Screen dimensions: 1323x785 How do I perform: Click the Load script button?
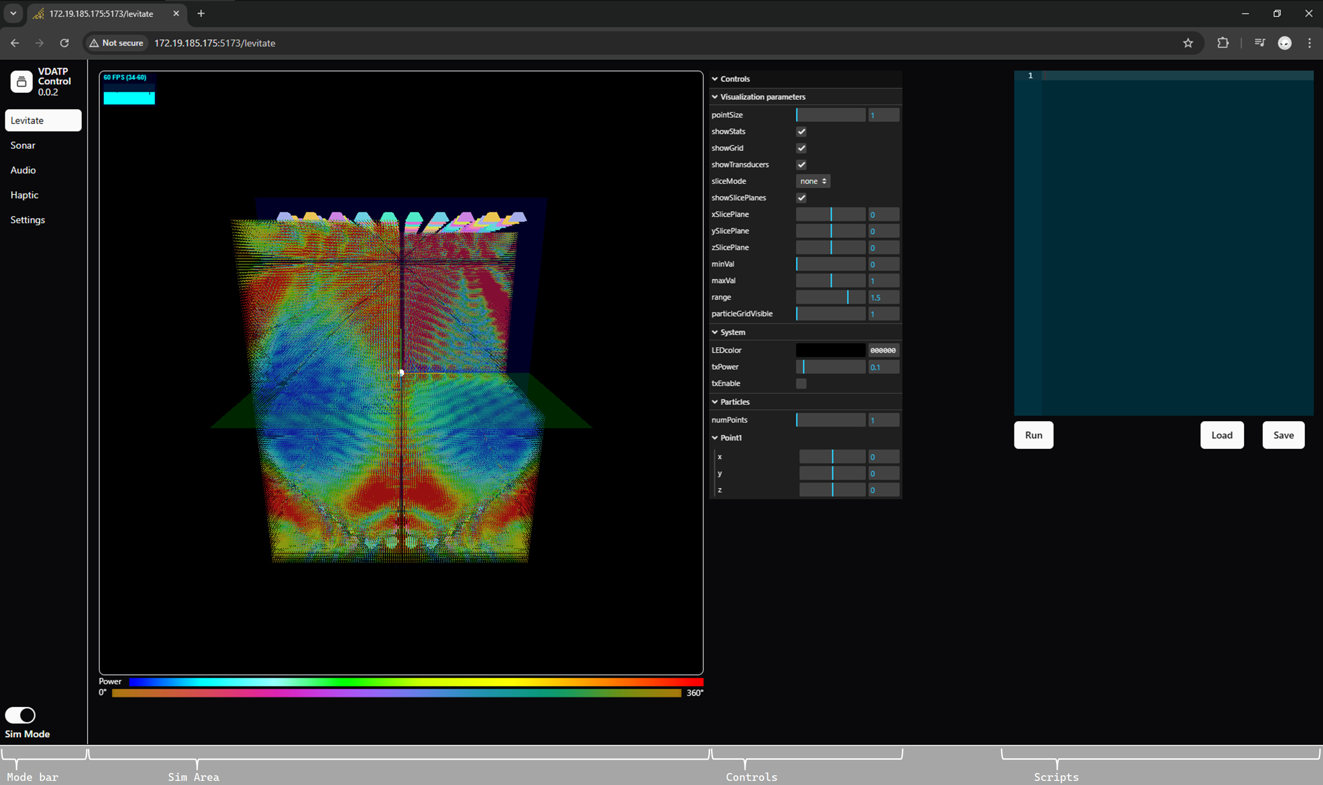(1221, 435)
